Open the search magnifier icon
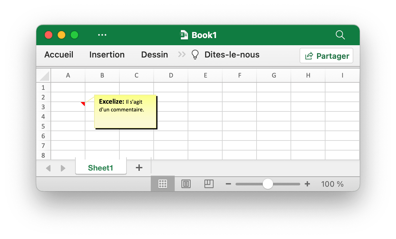This screenshot has width=396, height=239. pos(340,35)
